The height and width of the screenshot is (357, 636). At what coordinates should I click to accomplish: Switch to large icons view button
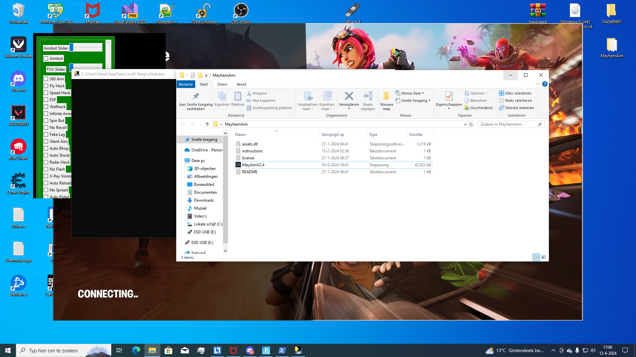click(544, 257)
